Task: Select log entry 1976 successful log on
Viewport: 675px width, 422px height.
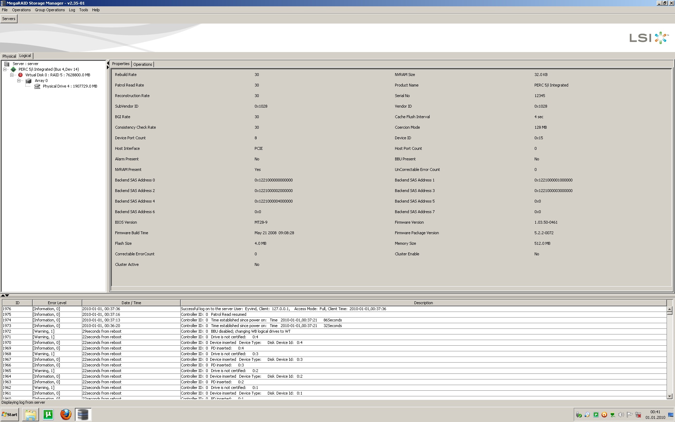Action: [334, 309]
